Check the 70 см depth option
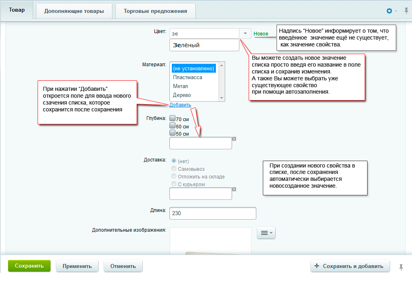Image resolution: width=412 pixels, height=287 pixels. (173, 119)
